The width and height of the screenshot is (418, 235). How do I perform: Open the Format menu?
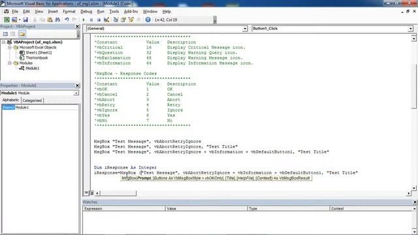coord(69,12)
